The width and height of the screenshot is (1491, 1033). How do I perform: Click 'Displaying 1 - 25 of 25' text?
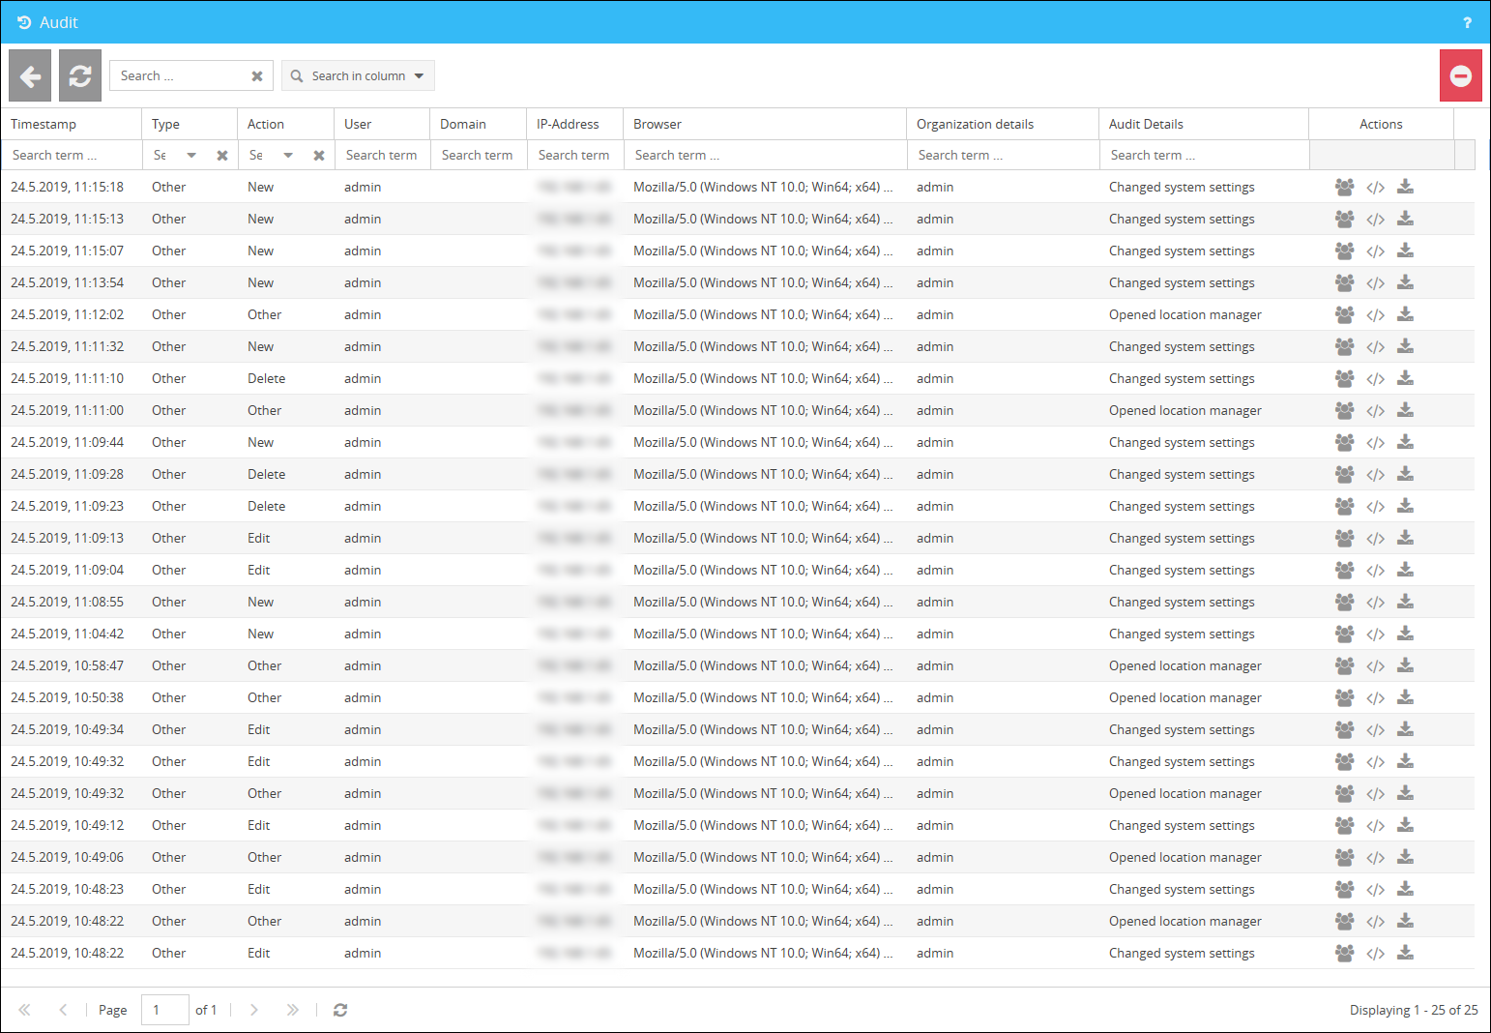click(1414, 1010)
